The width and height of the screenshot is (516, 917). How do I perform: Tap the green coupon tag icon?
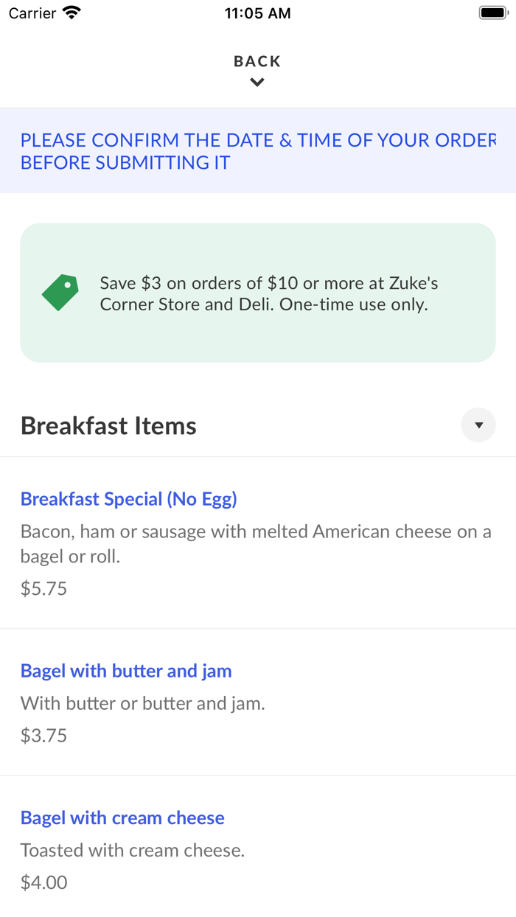(x=60, y=293)
